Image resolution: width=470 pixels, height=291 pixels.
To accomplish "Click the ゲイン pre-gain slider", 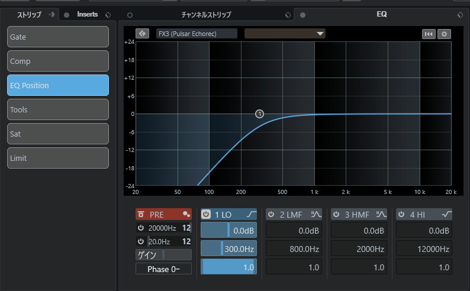I will [x=163, y=254].
